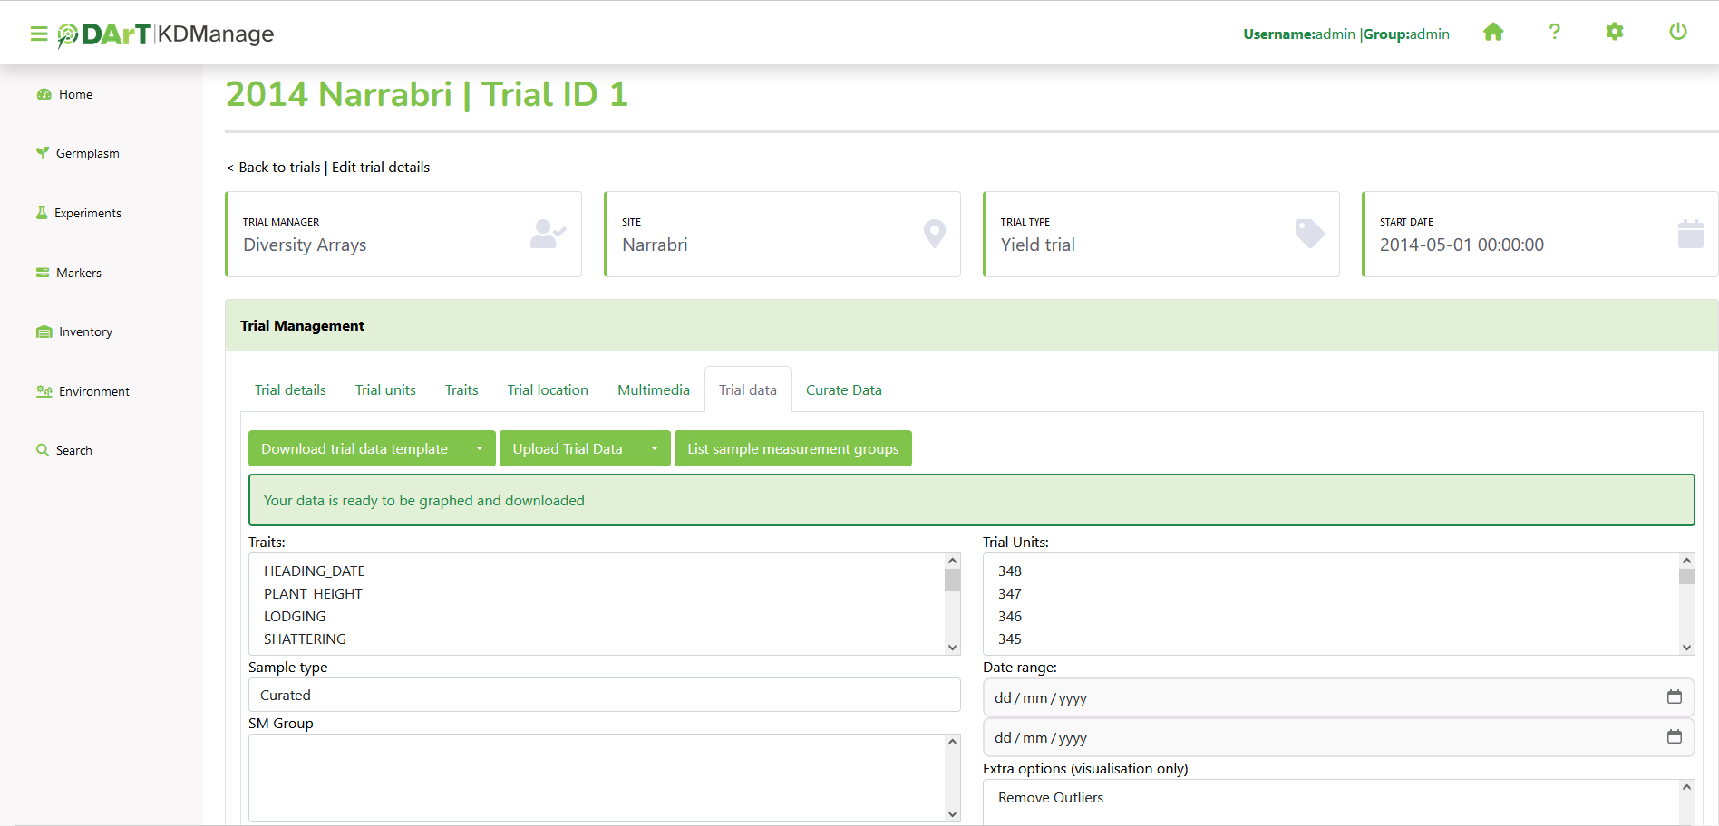Open calendar picker on first date field
The width and height of the screenshot is (1719, 826).
click(1674, 697)
